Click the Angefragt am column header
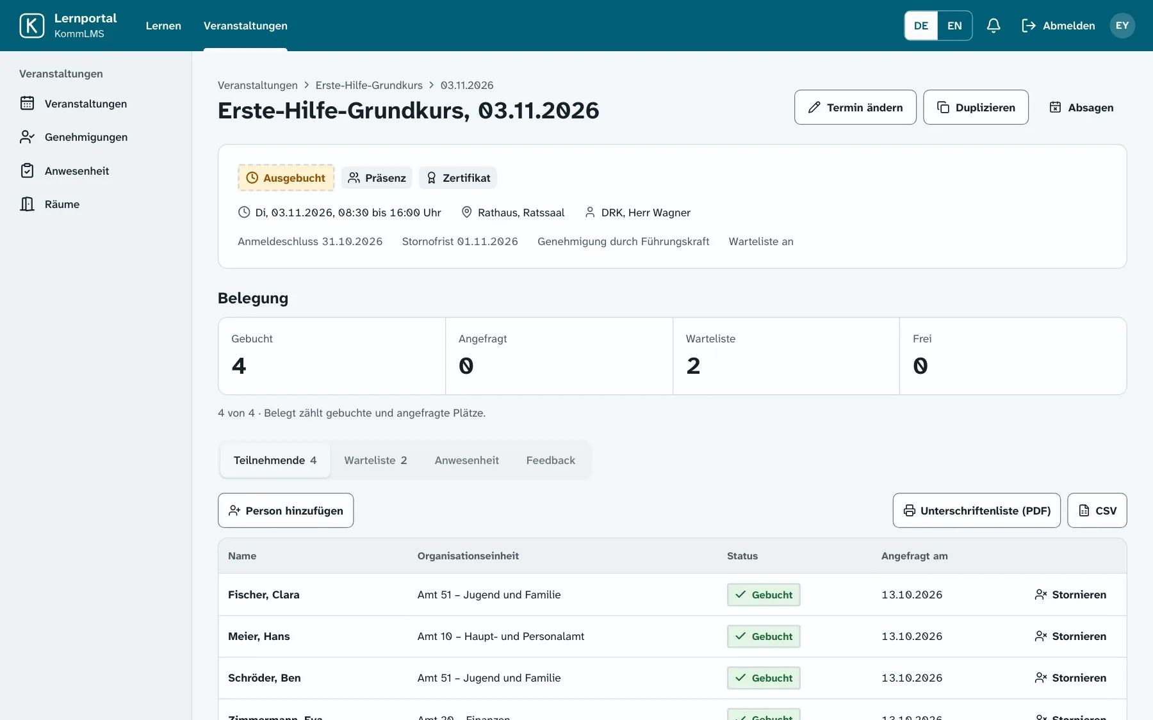 915,556
